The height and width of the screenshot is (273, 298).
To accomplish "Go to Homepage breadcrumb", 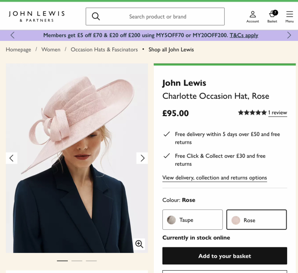I will (19, 50).
